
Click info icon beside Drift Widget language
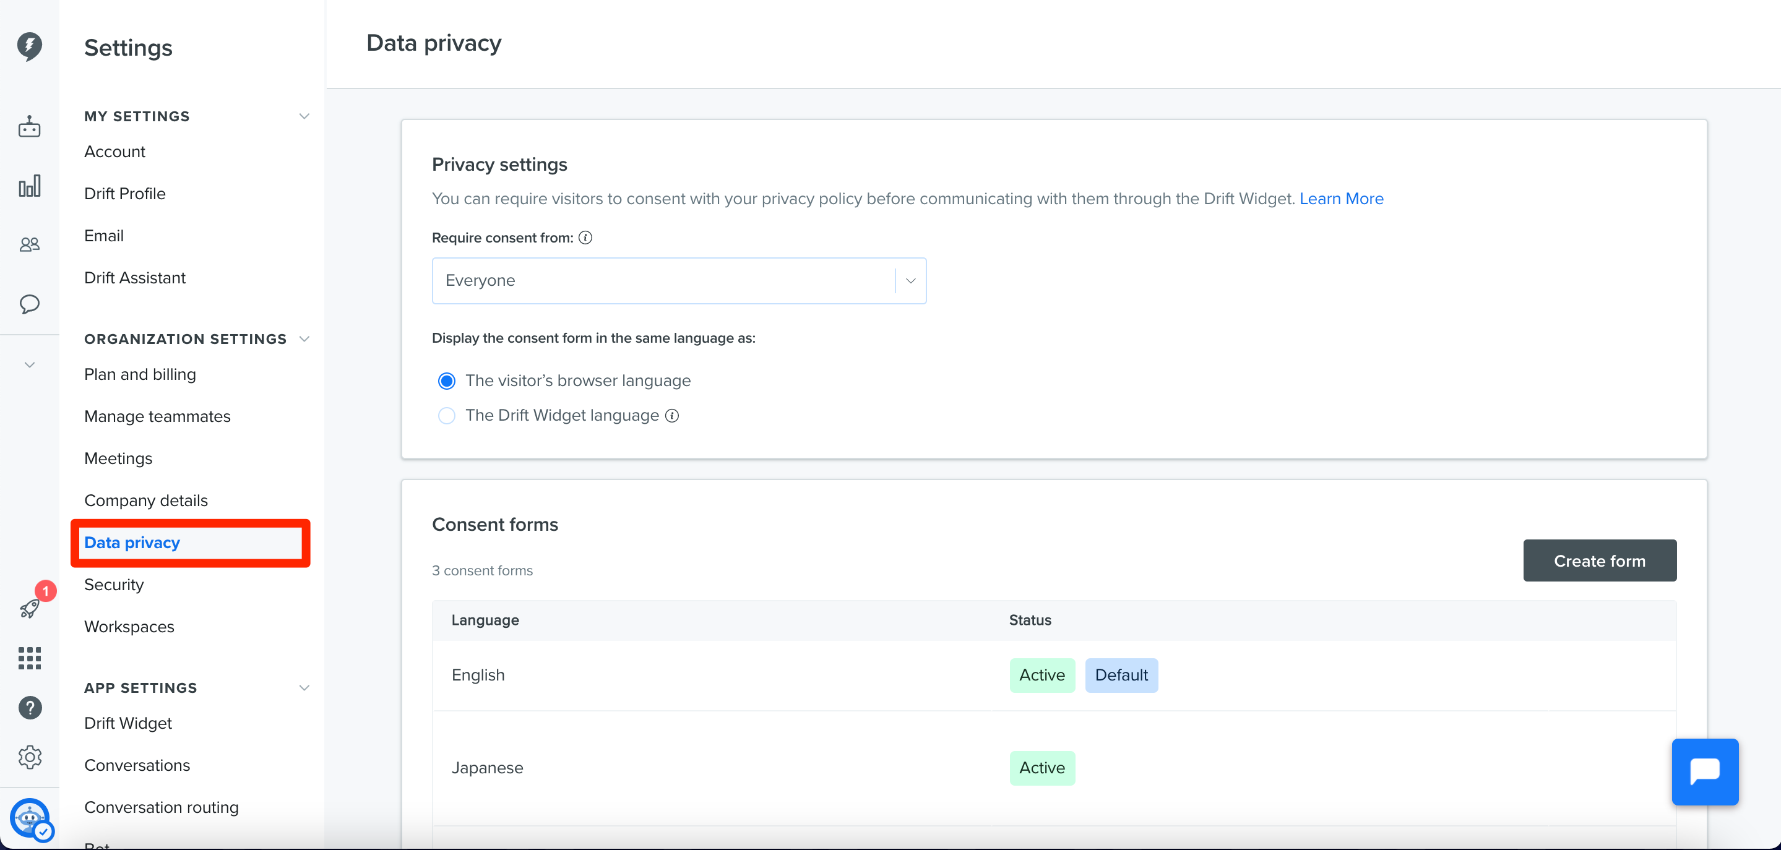[672, 415]
